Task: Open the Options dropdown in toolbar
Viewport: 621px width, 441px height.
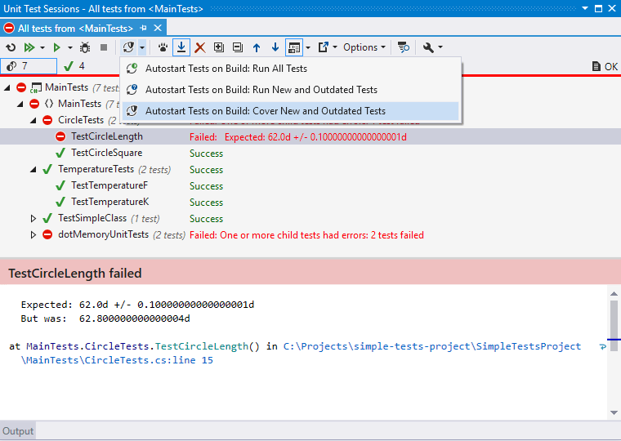Action: pos(364,47)
